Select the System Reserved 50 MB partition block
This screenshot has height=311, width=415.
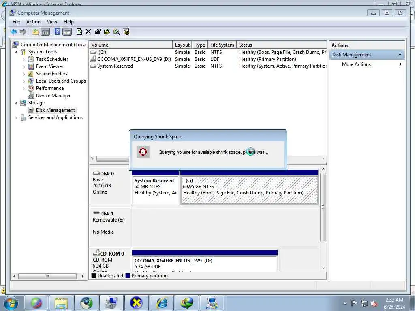click(156, 190)
